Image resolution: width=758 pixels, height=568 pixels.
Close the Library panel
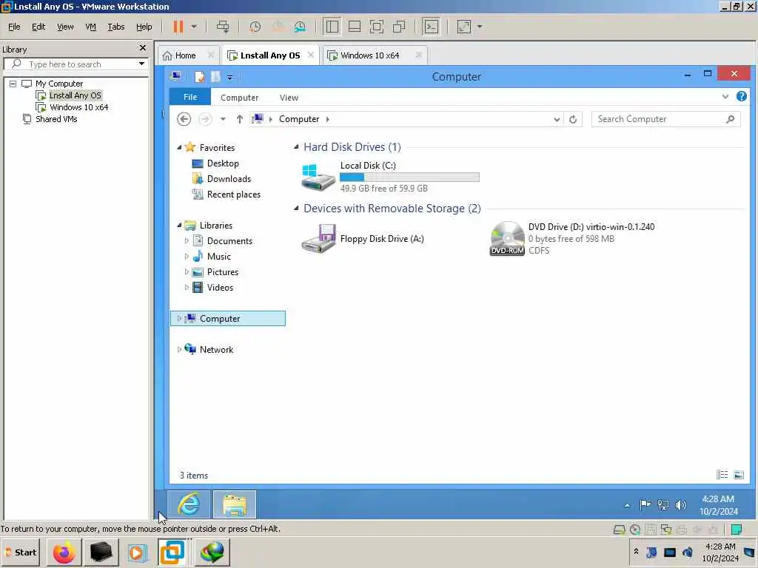(142, 48)
